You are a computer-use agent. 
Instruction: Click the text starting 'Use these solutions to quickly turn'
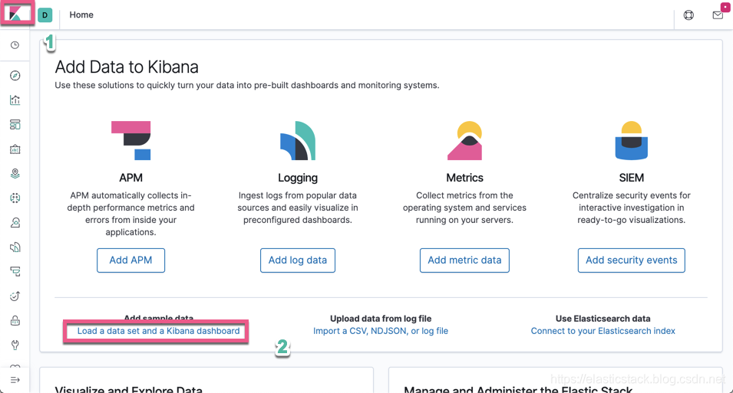tap(247, 85)
